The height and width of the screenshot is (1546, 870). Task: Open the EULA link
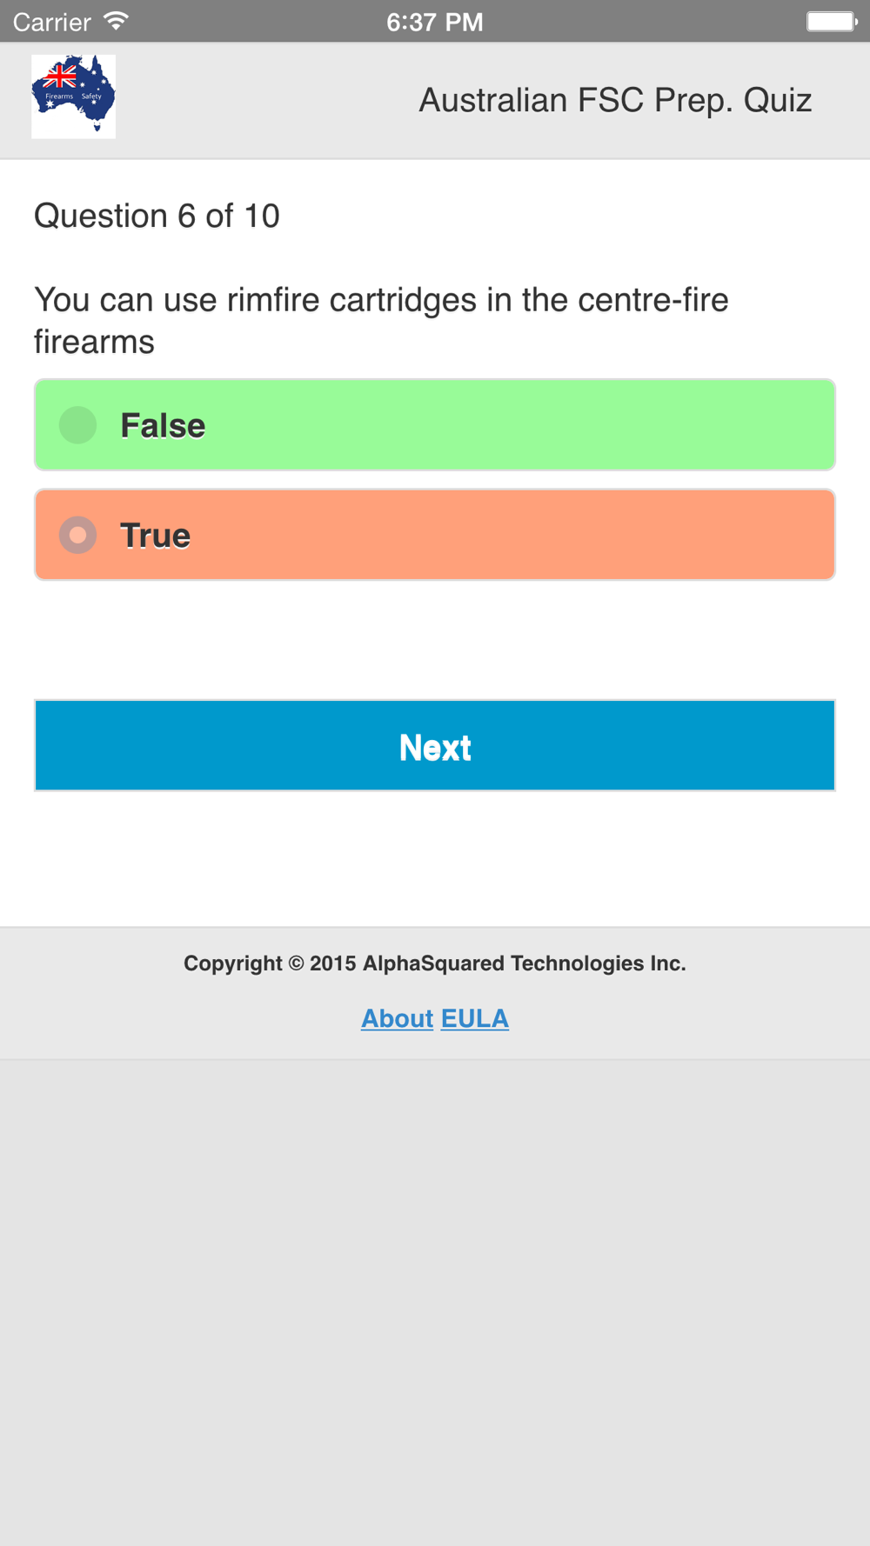coord(475,1018)
